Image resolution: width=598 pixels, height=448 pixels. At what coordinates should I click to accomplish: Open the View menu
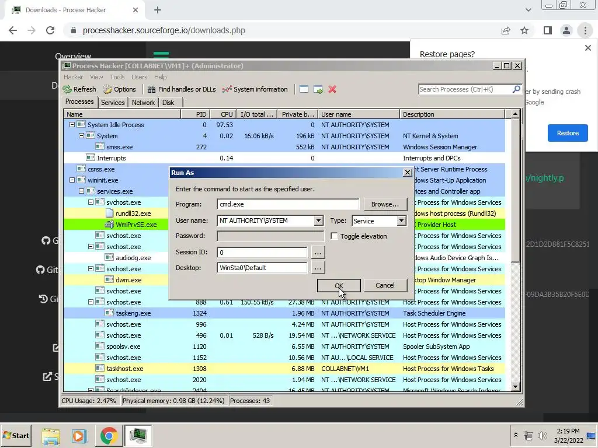96,77
